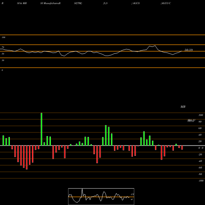
Task: Click the header text SI(TM)
Action: tap(78, 3)
